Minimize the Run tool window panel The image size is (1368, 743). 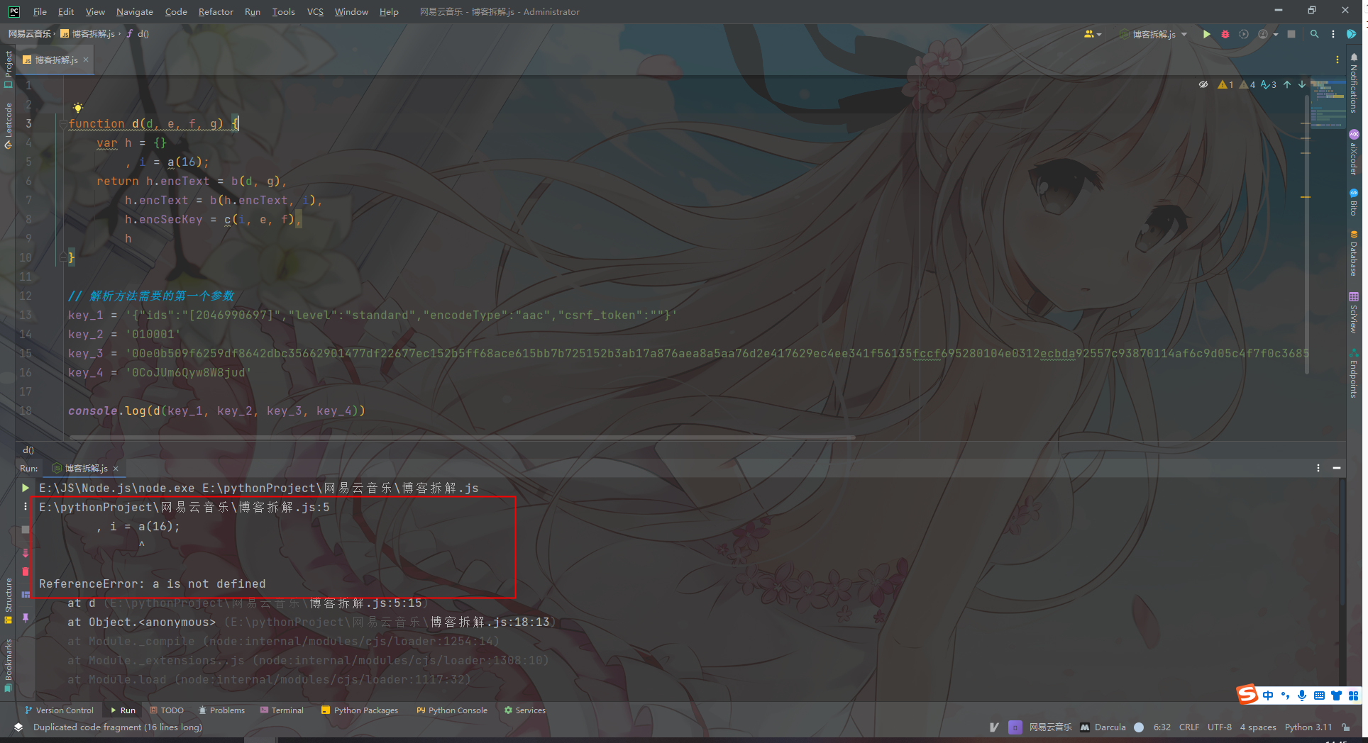[1336, 468]
